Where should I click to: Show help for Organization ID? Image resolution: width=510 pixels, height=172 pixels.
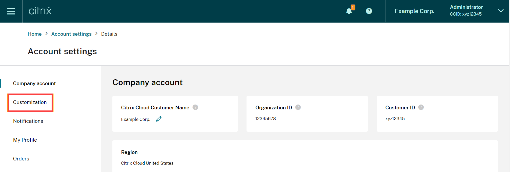pyautogui.click(x=298, y=107)
